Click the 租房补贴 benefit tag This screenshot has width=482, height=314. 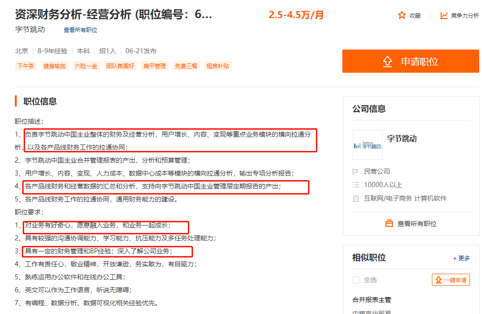pyautogui.click(x=218, y=66)
